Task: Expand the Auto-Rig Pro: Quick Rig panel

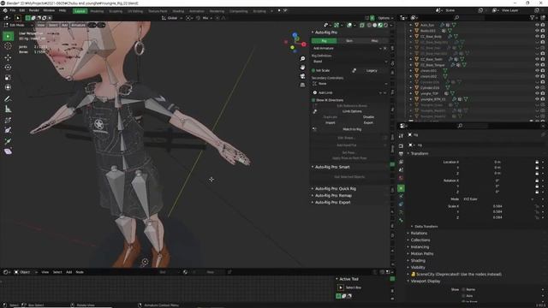Action: pos(335,188)
